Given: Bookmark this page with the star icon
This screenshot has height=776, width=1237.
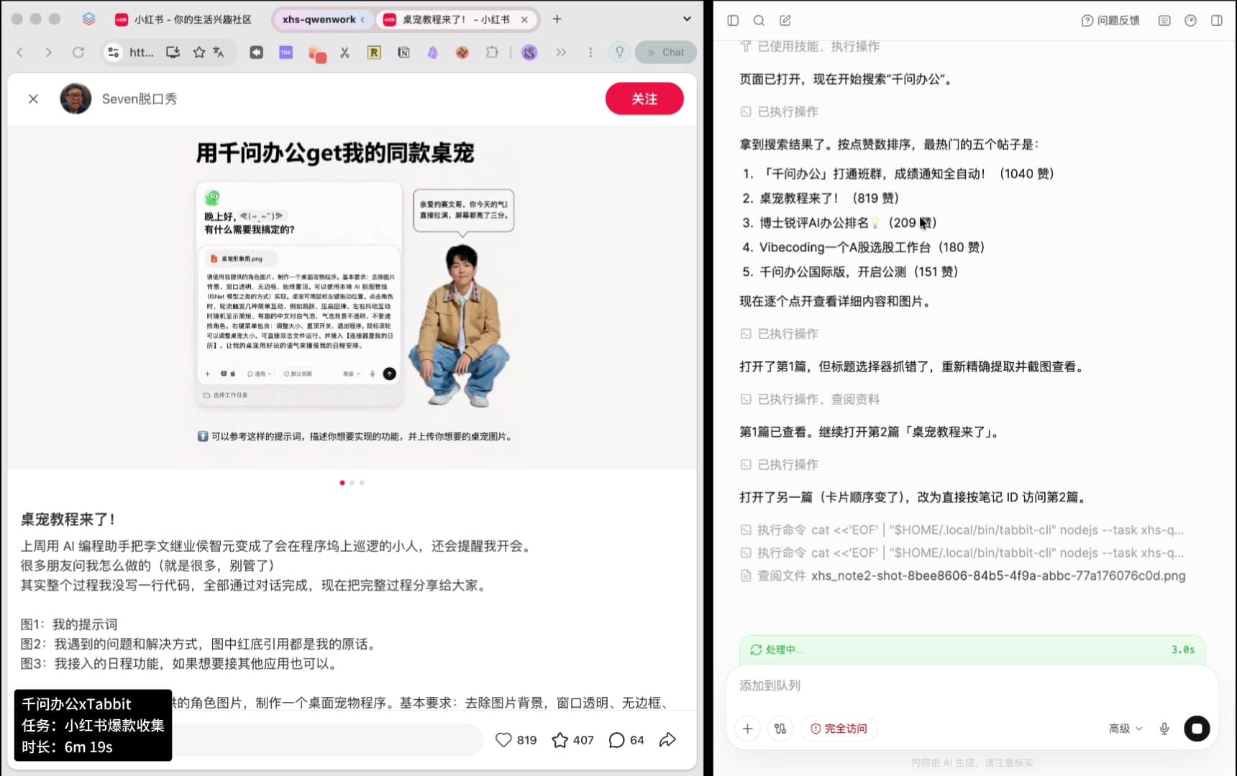Looking at the screenshot, I should pyautogui.click(x=199, y=52).
